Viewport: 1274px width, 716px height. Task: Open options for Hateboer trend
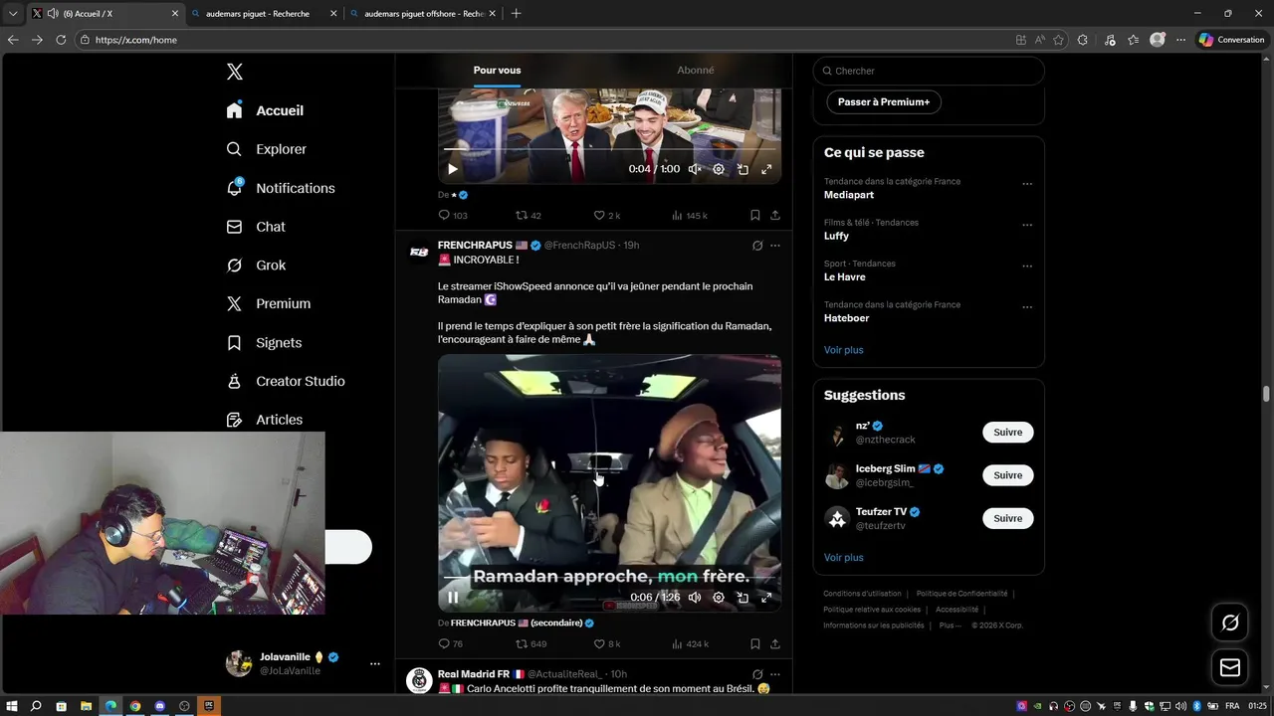(x=1027, y=307)
